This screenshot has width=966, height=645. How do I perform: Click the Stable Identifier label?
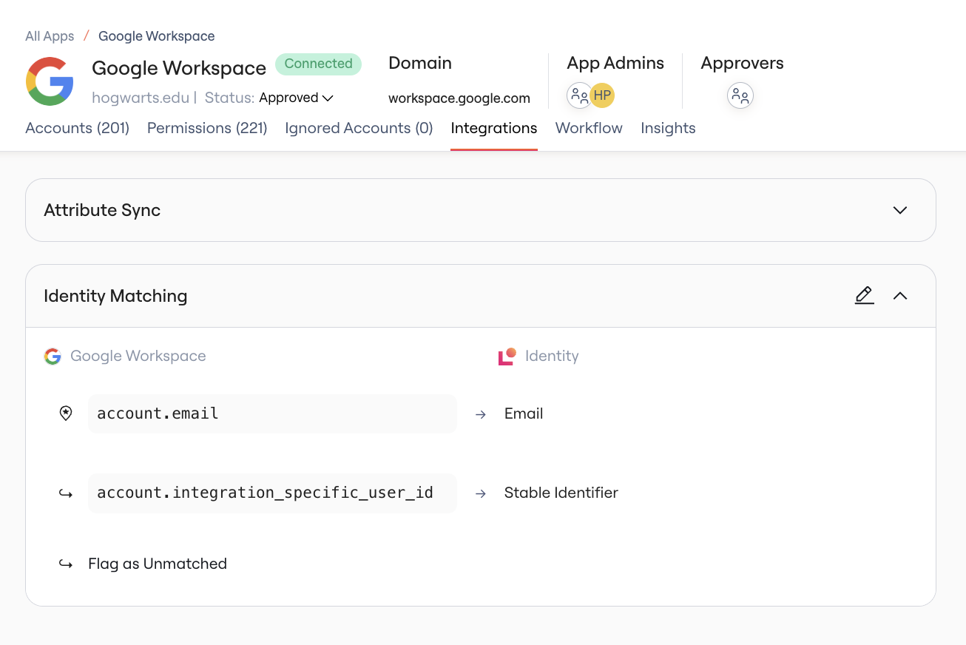tap(561, 493)
